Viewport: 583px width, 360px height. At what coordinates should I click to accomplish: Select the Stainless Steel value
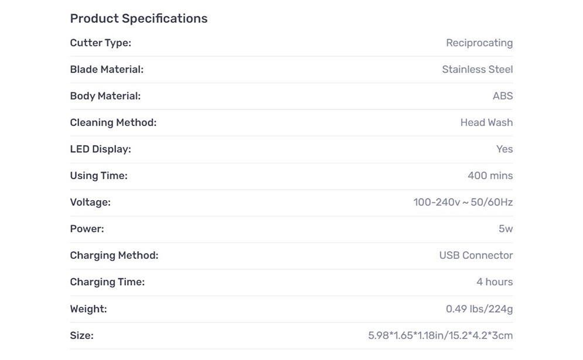(478, 70)
